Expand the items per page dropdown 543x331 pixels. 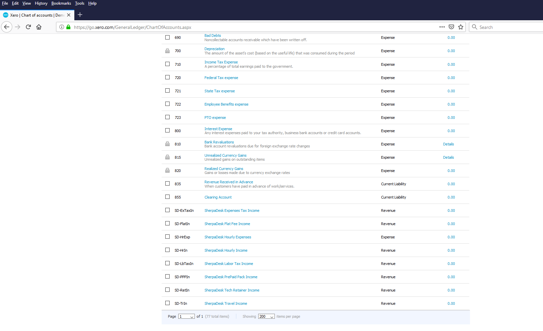pos(266,316)
